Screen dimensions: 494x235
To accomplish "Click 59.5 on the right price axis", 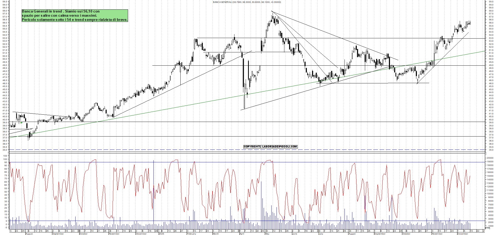I will (491, 2).
